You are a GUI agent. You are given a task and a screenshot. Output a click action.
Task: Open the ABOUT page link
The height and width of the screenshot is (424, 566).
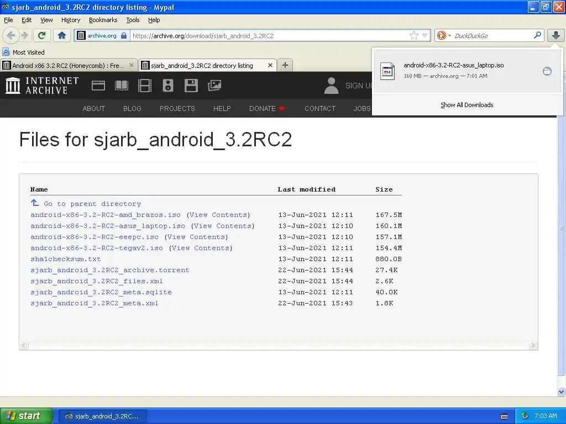pos(94,109)
